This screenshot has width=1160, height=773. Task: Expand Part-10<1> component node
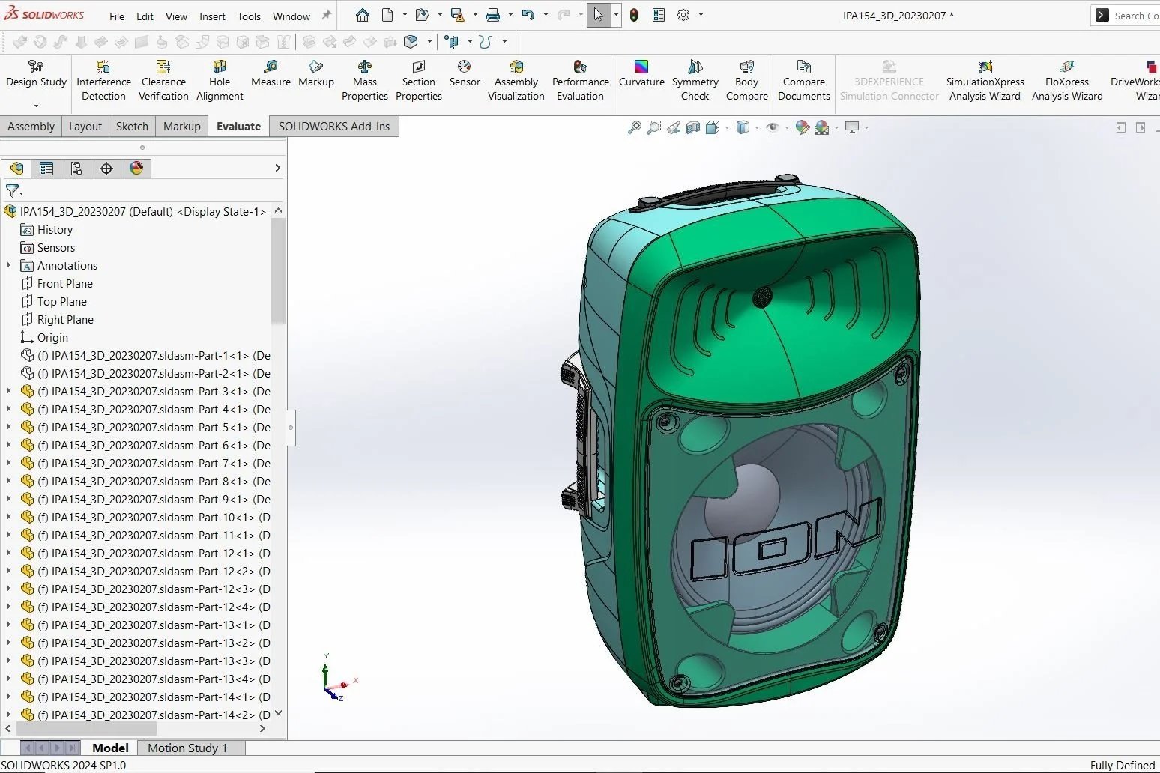coord(9,517)
